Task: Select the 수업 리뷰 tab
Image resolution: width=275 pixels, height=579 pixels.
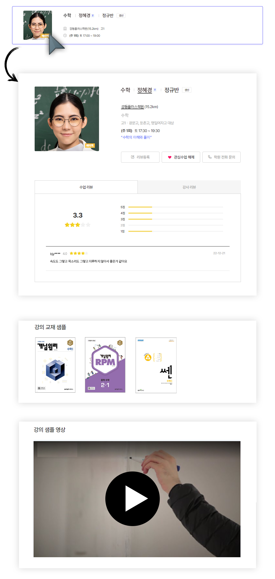Action: click(86, 187)
